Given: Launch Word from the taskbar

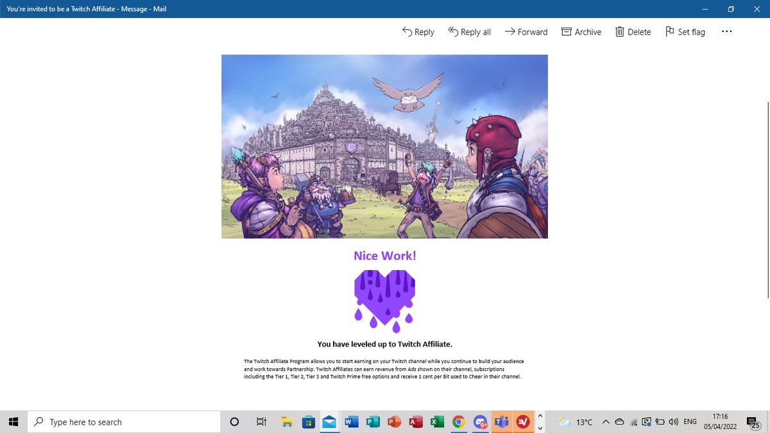Looking at the screenshot, I should [x=351, y=422].
